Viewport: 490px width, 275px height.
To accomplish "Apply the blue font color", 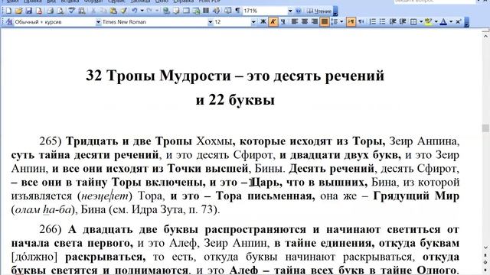I will pyautogui.click(x=443, y=22).
